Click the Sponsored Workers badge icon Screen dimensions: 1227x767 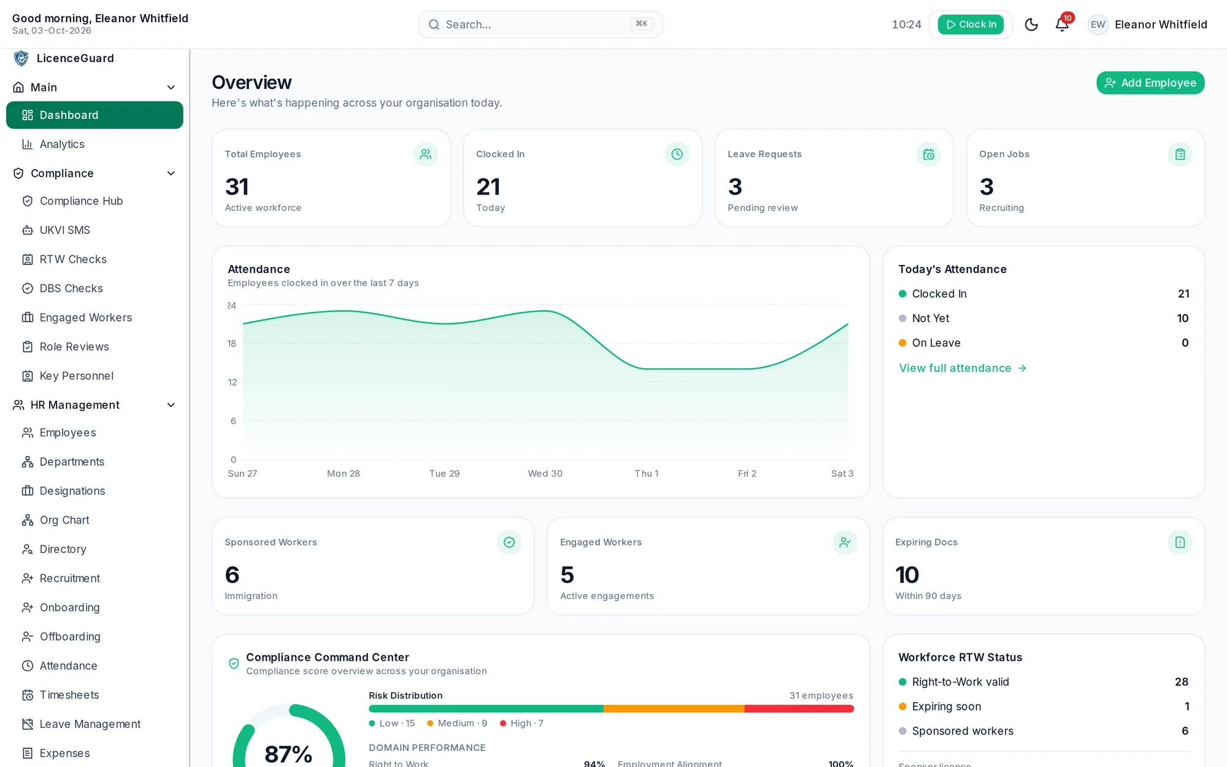click(x=509, y=542)
